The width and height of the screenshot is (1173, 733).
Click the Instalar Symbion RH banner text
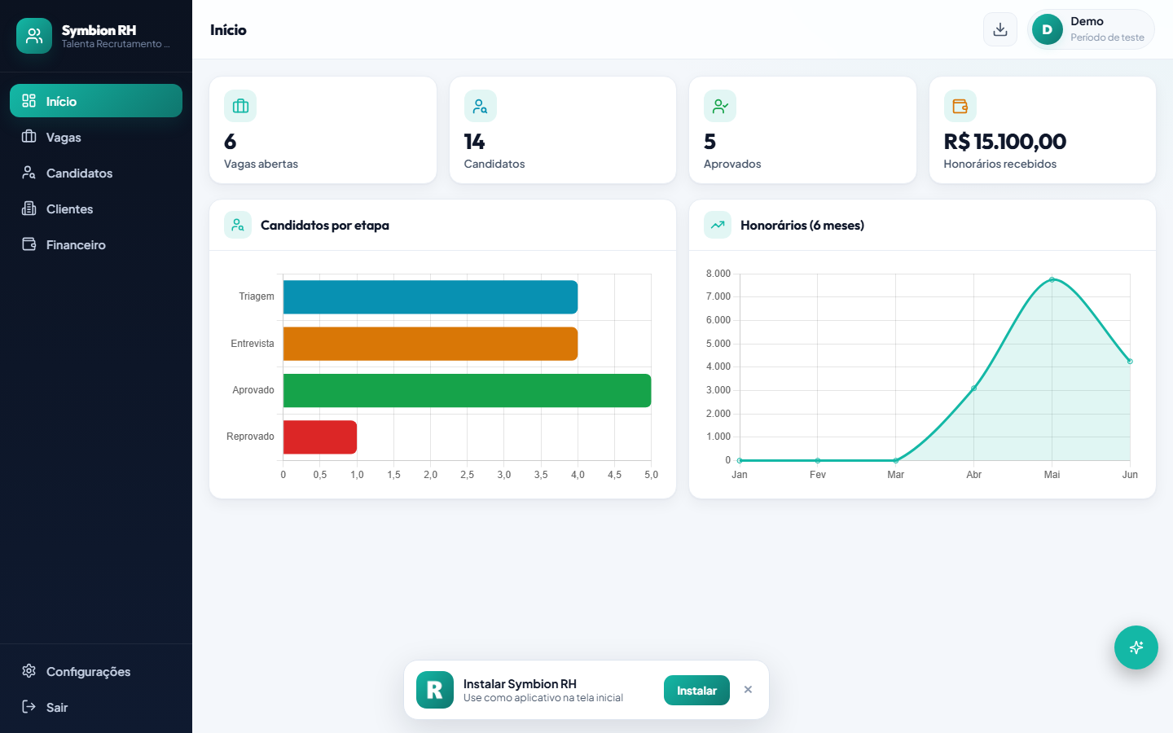pyautogui.click(x=520, y=684)
